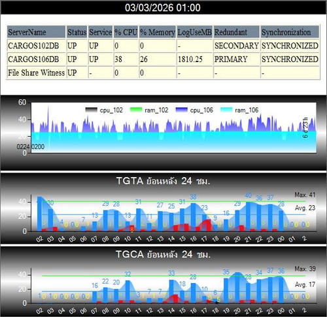Click the TGTA red bar at hour 17
Viewport: 327px width, 317px height.
(209, 225)
